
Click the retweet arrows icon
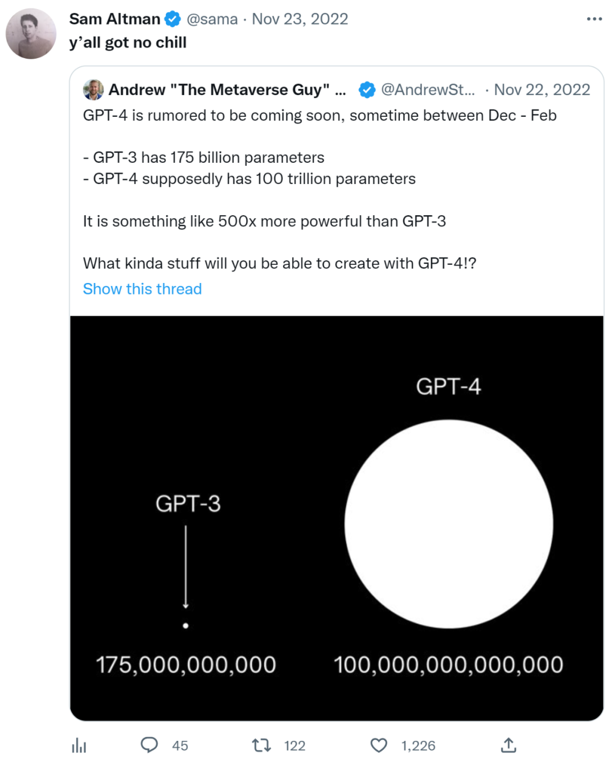point(261,745)
